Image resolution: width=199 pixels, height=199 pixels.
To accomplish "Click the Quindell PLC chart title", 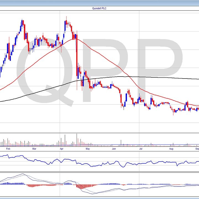I will coord(99,8).
